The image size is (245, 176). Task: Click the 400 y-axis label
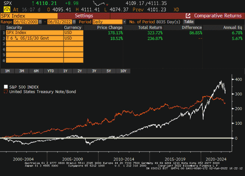239,80
